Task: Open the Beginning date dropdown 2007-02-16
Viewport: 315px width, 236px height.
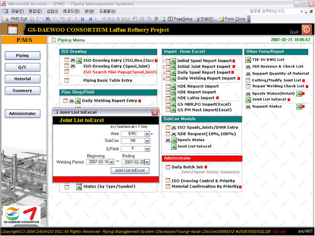Action: point(112,162)
